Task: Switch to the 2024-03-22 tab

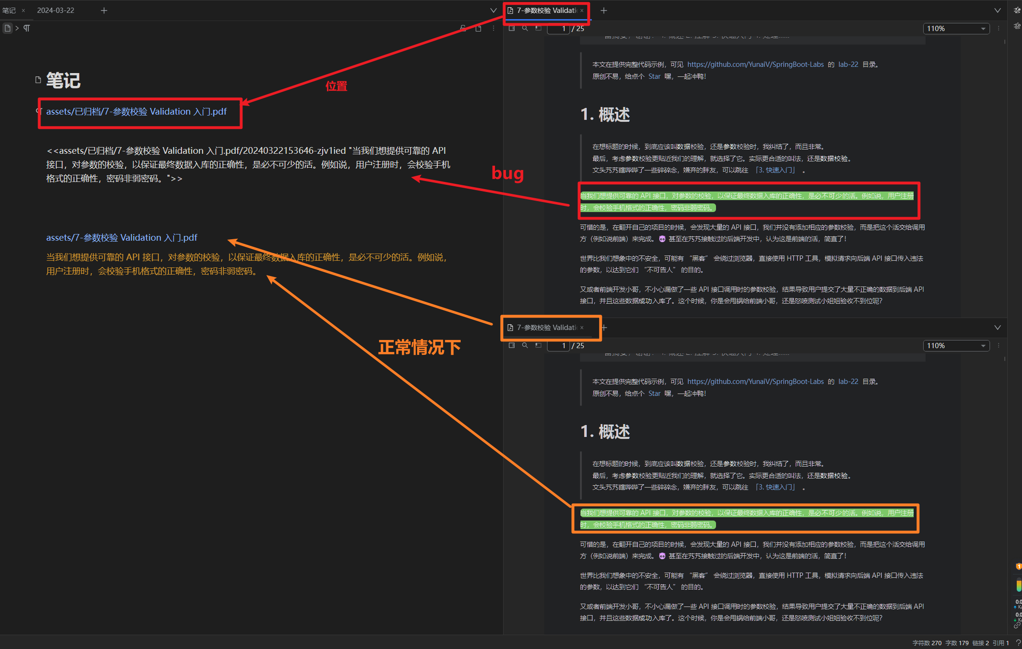Action: pyautogui.click(x=55, y=10)
